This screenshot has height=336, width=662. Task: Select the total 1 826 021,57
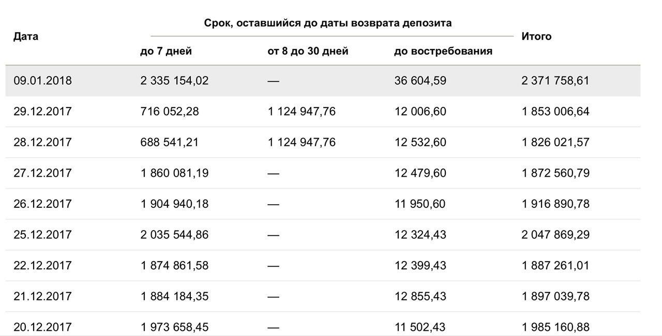pos(555,142)
